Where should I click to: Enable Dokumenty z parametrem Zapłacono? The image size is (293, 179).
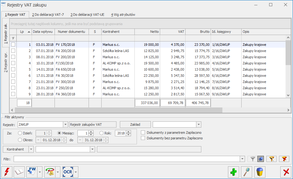tap(143, 133)
